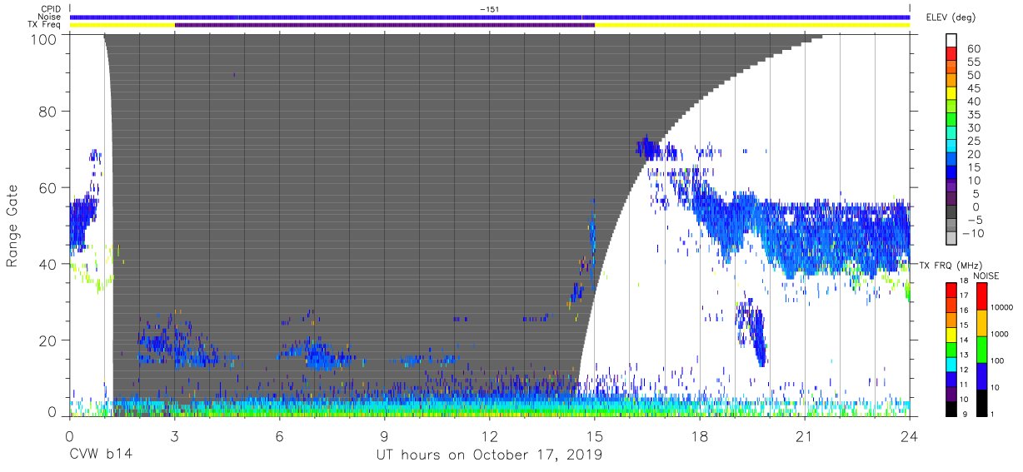This screenshot has height=472, width=1023.
Task: Click the -5 label on ELEV scale
Action: pyautogui.click(x=974, y=220)
